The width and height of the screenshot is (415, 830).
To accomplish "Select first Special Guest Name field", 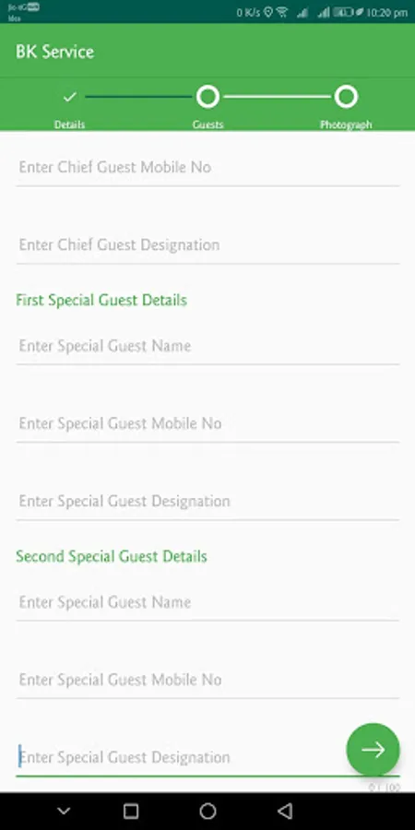I will pyautogui.click(x=207, y=347).
